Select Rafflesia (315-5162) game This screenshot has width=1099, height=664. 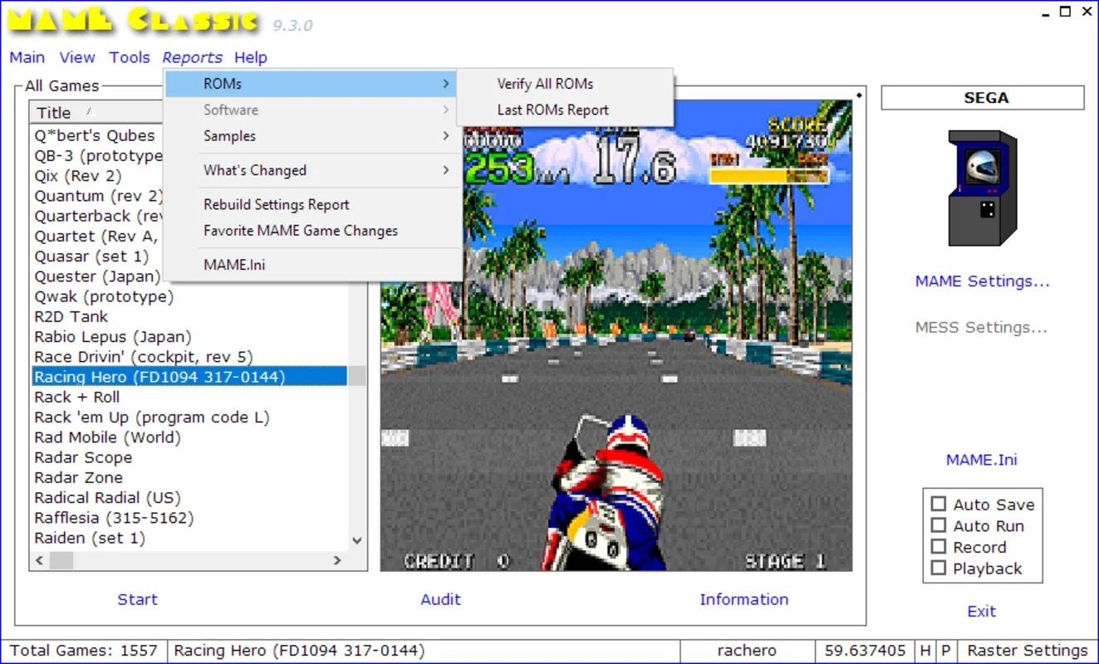point(114,518)
